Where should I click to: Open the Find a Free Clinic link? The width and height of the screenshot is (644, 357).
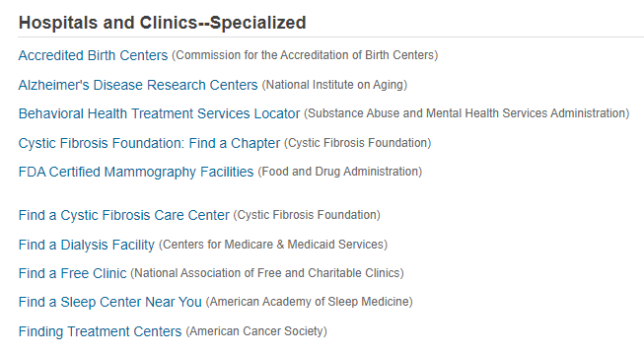point(72,273)
